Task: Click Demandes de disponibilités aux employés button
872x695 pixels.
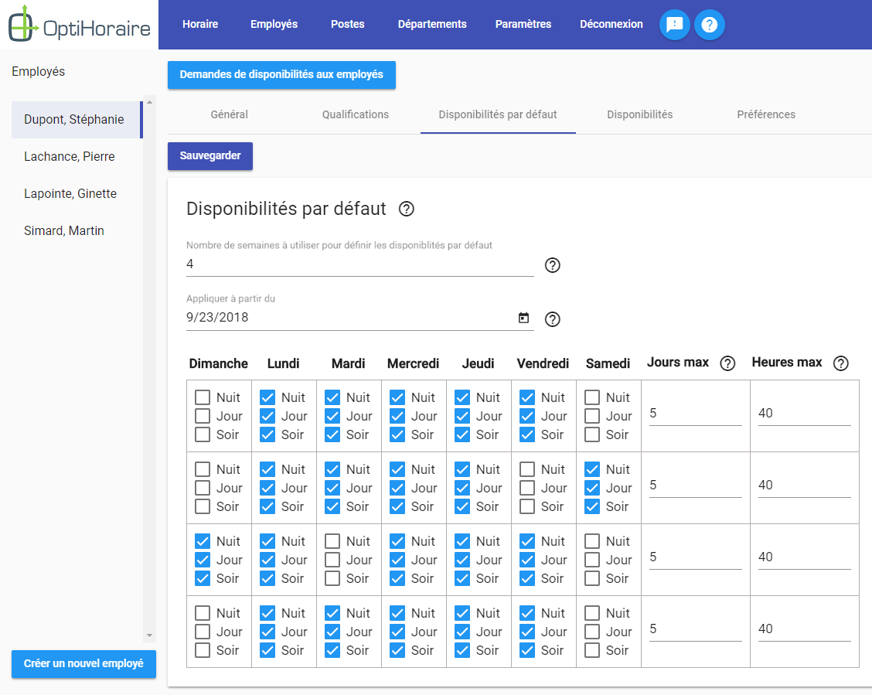Action: click(281, 74)
